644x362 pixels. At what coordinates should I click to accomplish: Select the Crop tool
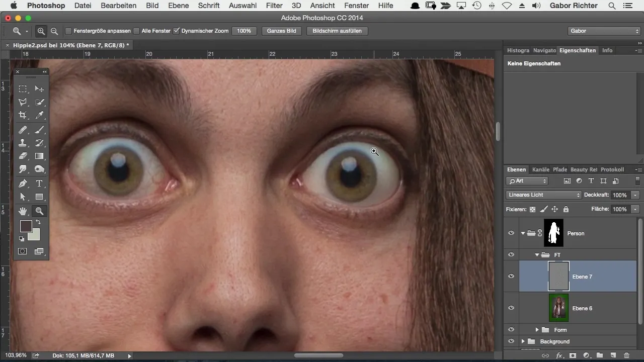[23, 115]
